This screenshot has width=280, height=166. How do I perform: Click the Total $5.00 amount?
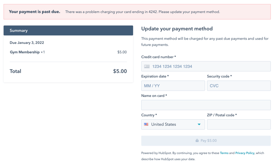pyautogui.click(x=120, y=71)
